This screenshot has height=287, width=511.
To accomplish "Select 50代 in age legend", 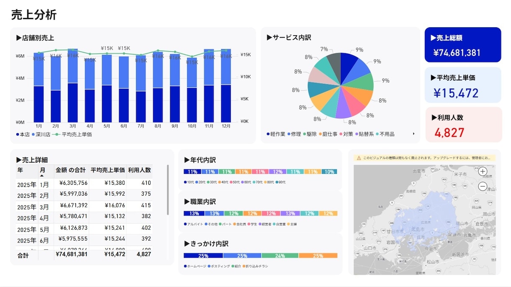I will (x=235, y=182).
